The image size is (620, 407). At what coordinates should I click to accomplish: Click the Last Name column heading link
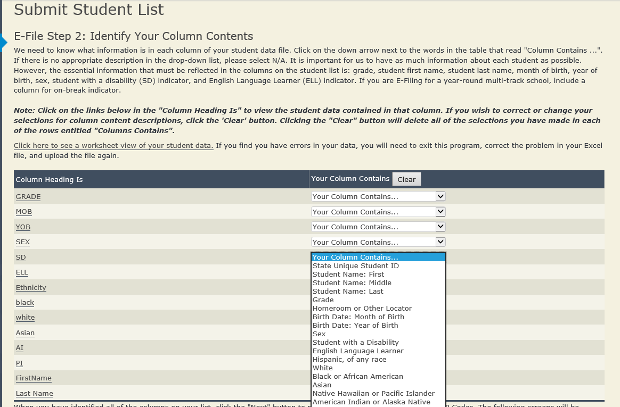pyautogui.click(x=35, y=394)
